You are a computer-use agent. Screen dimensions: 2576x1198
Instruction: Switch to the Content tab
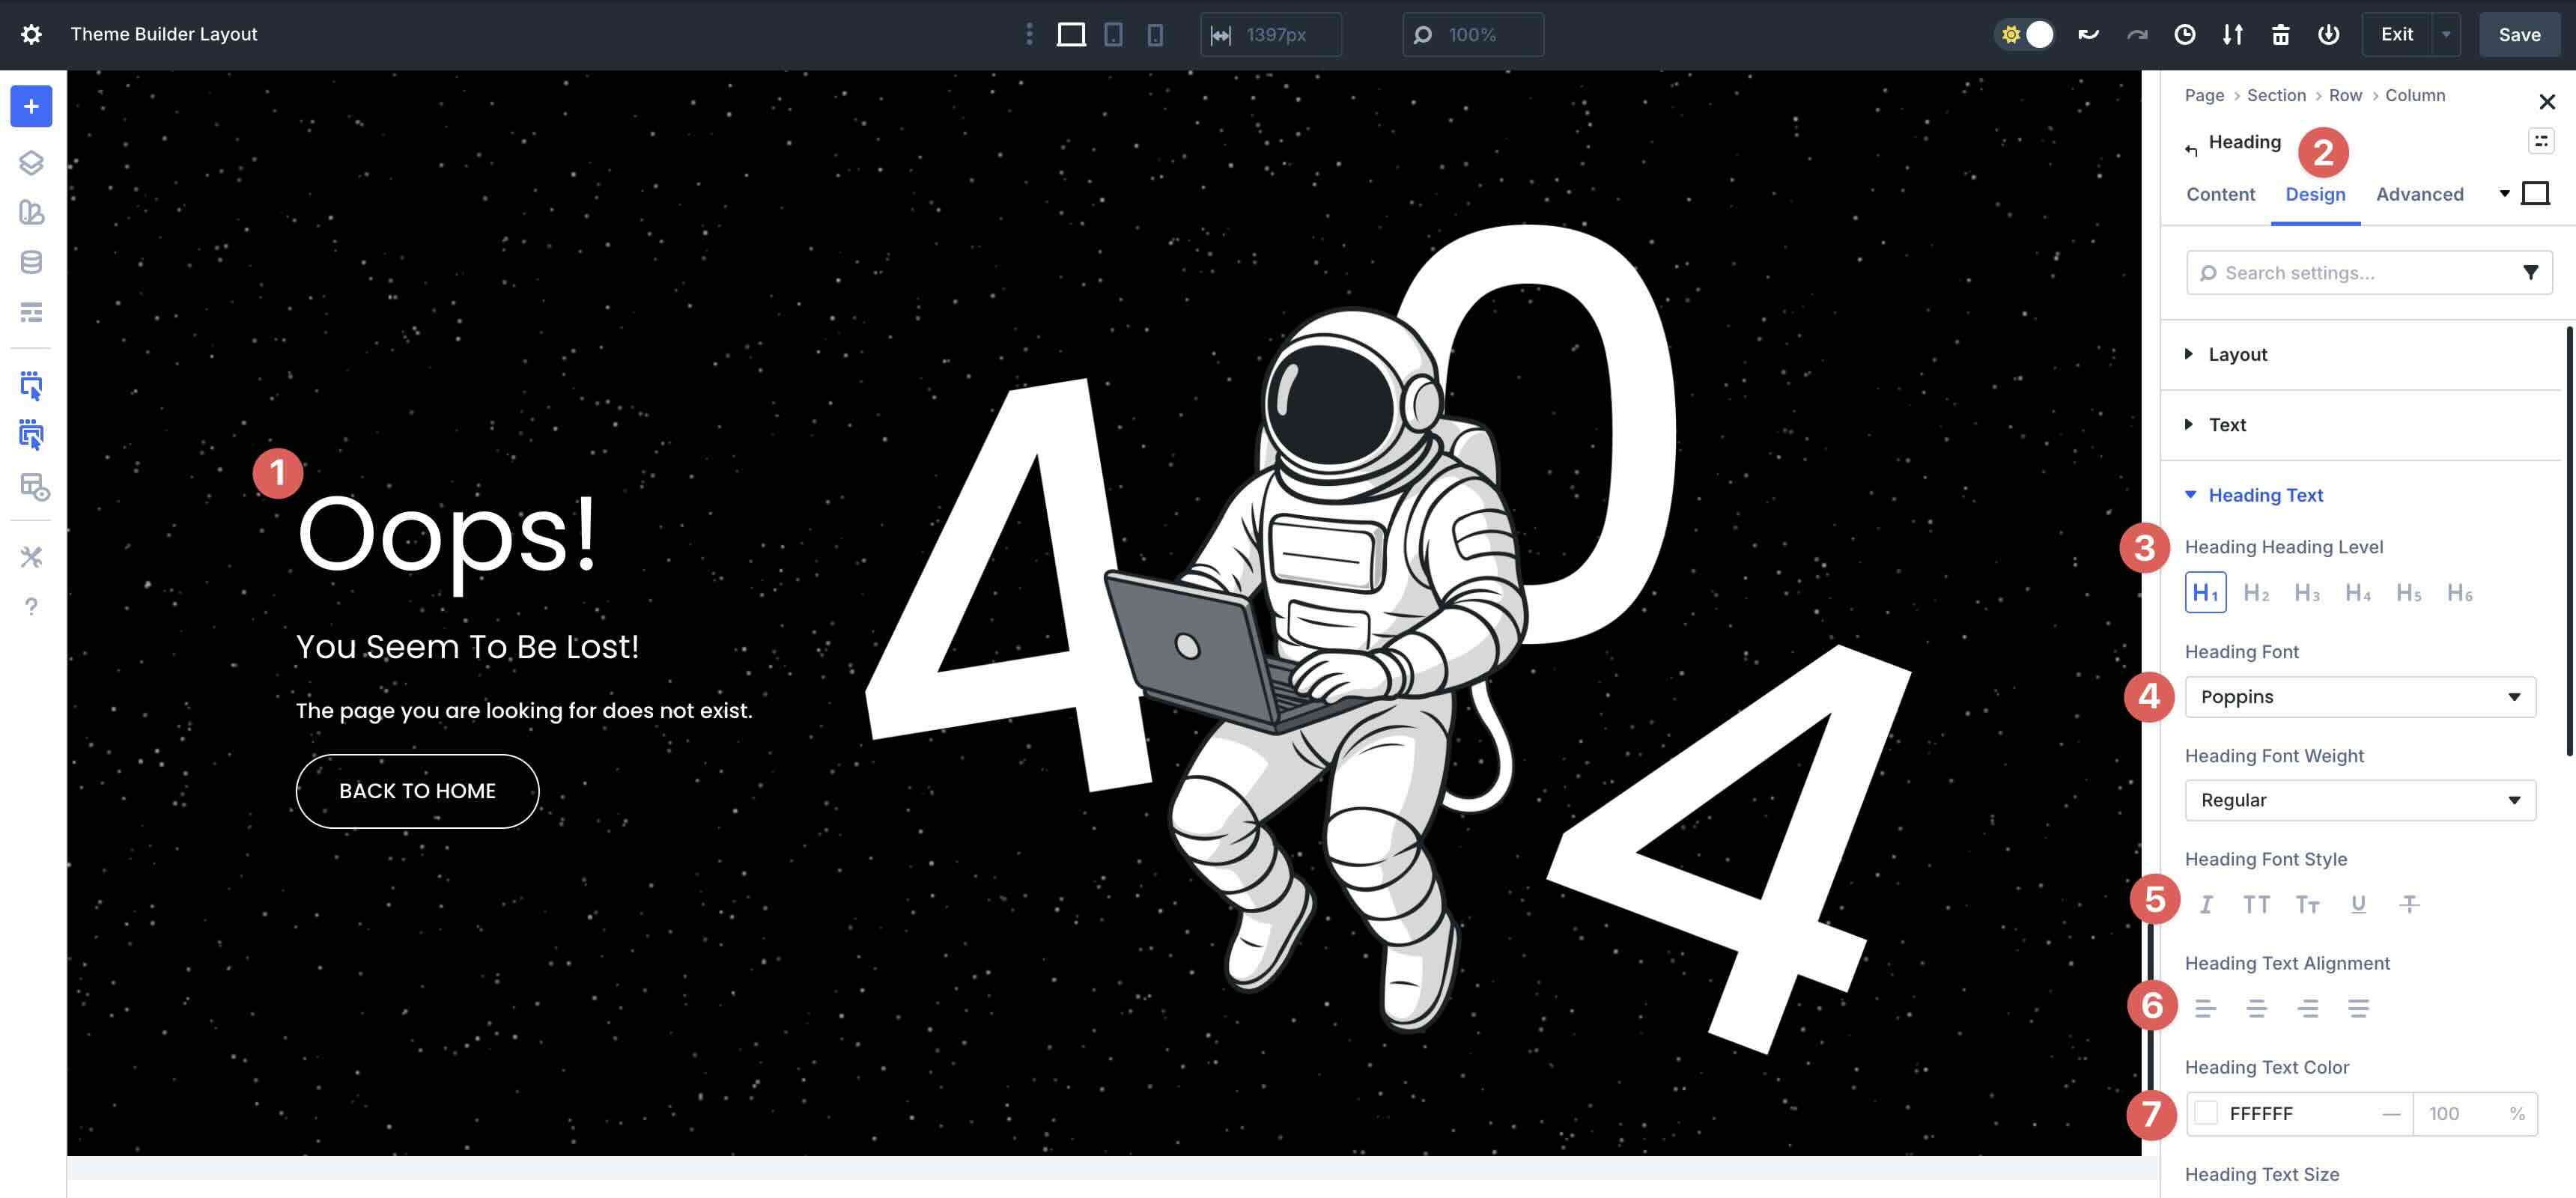tap(2220, 194)
